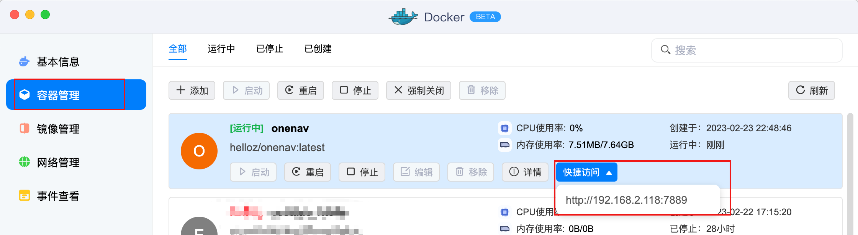Select the 事件查看 events icon
This screenshot has width=858, height=235.
(24, 196)
